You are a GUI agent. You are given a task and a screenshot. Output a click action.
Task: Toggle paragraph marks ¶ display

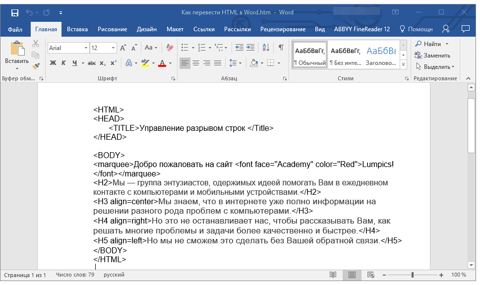pyautogui.click(x=281, y=48)
